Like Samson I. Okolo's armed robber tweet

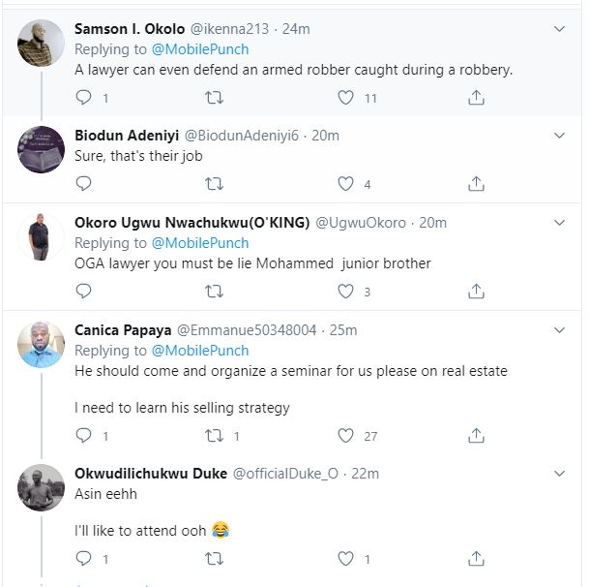coord(345,97)
